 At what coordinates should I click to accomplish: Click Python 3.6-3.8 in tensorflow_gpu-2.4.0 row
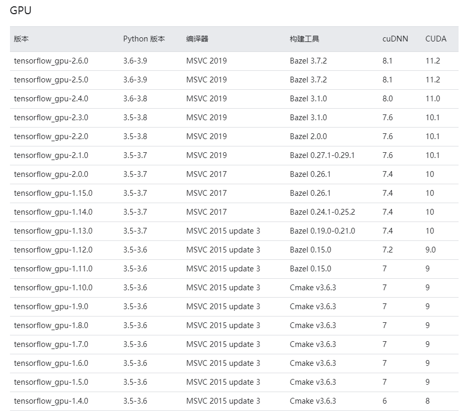(x=135, y=99)
